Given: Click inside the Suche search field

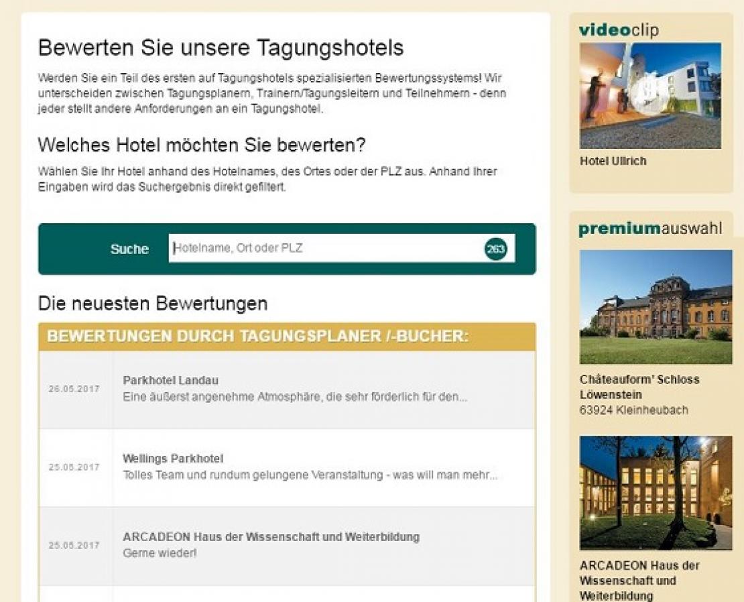Looking at the screenshot, I should coord(302,248).
